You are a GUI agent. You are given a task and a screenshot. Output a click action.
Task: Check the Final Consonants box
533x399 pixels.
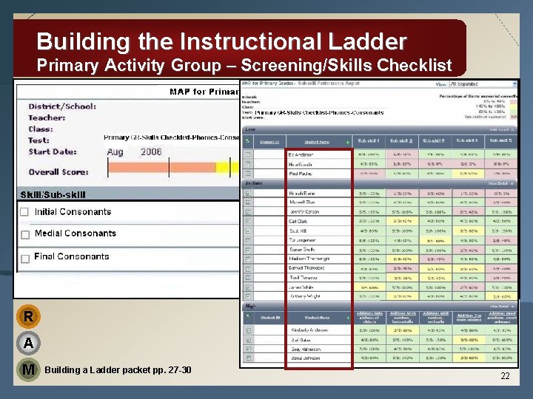(x=25, y=259)
